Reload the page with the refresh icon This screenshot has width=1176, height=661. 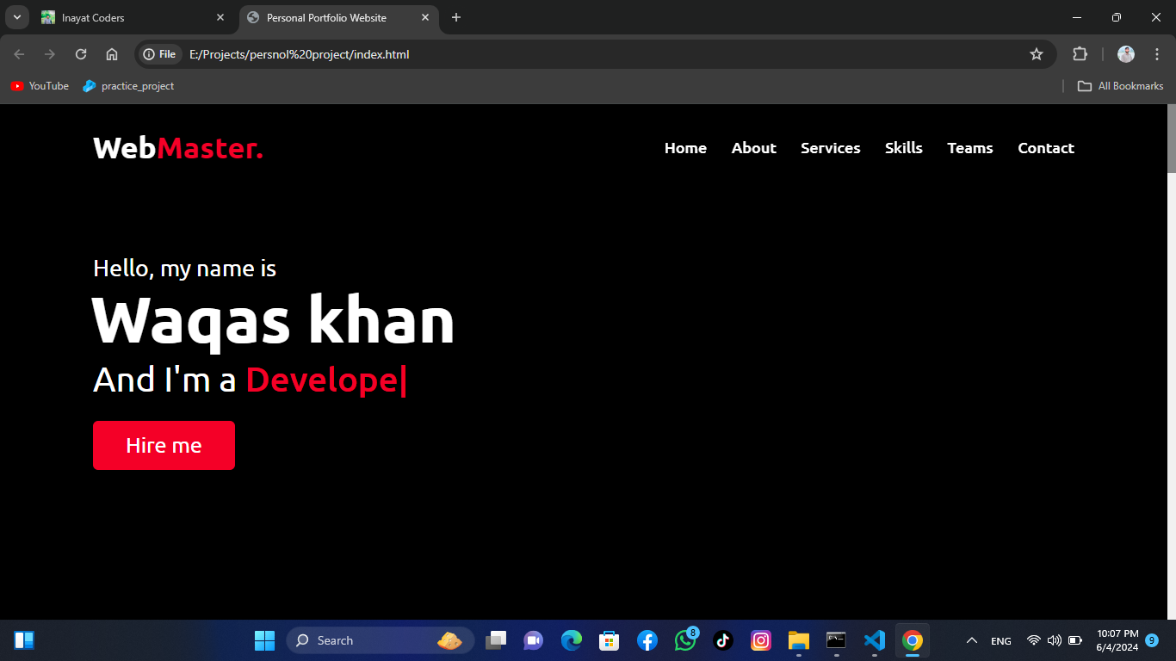click(81, 54)
